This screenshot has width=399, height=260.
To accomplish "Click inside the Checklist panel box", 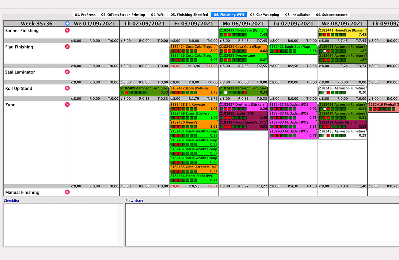I will [x=63, y=225].
